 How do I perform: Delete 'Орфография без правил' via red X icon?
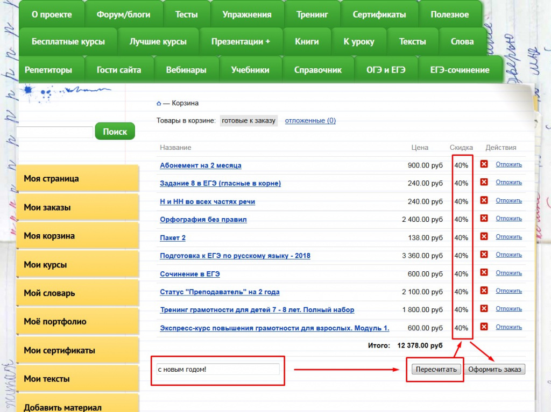coord(484,219)
